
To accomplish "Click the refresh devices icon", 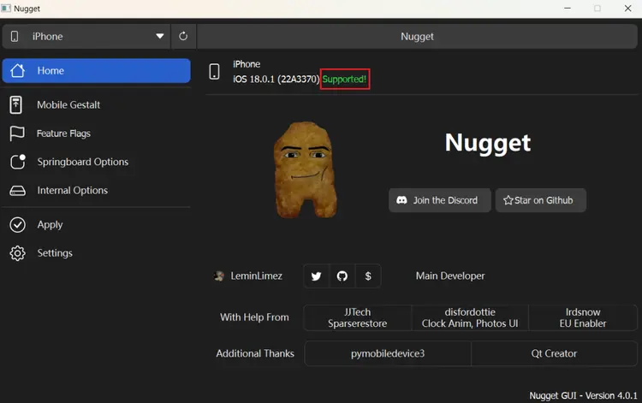I will (183, 37).
